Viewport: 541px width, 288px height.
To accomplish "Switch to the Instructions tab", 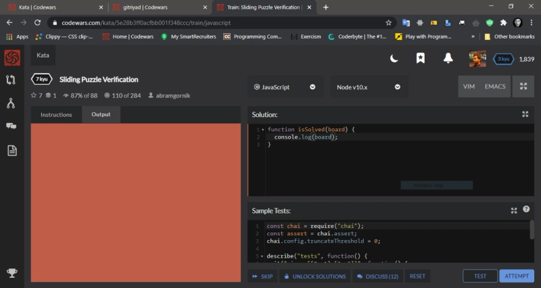I will tap(56, 114).
